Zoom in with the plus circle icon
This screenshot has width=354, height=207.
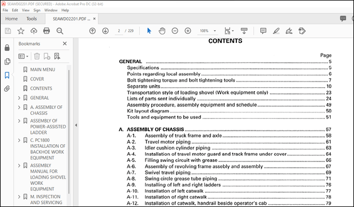pyautogui.click(x=188, y=31)
